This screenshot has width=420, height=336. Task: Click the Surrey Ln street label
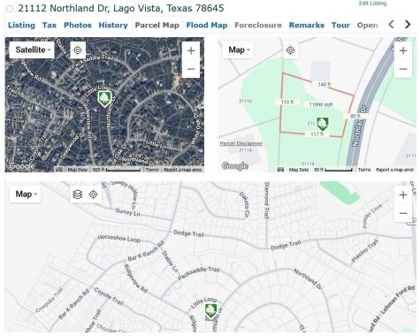tap(127, 212)
